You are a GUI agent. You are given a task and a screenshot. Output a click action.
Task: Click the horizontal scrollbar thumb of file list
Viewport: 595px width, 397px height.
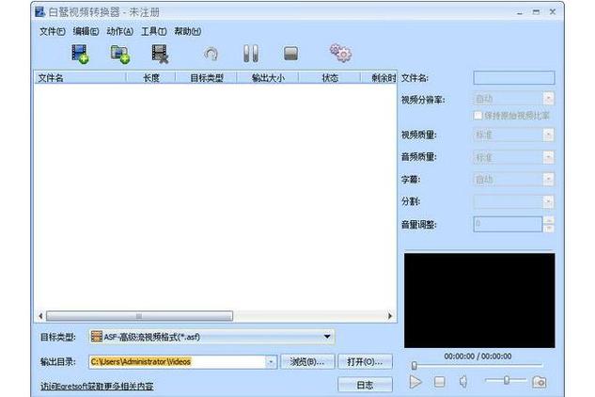coord(139,316)
